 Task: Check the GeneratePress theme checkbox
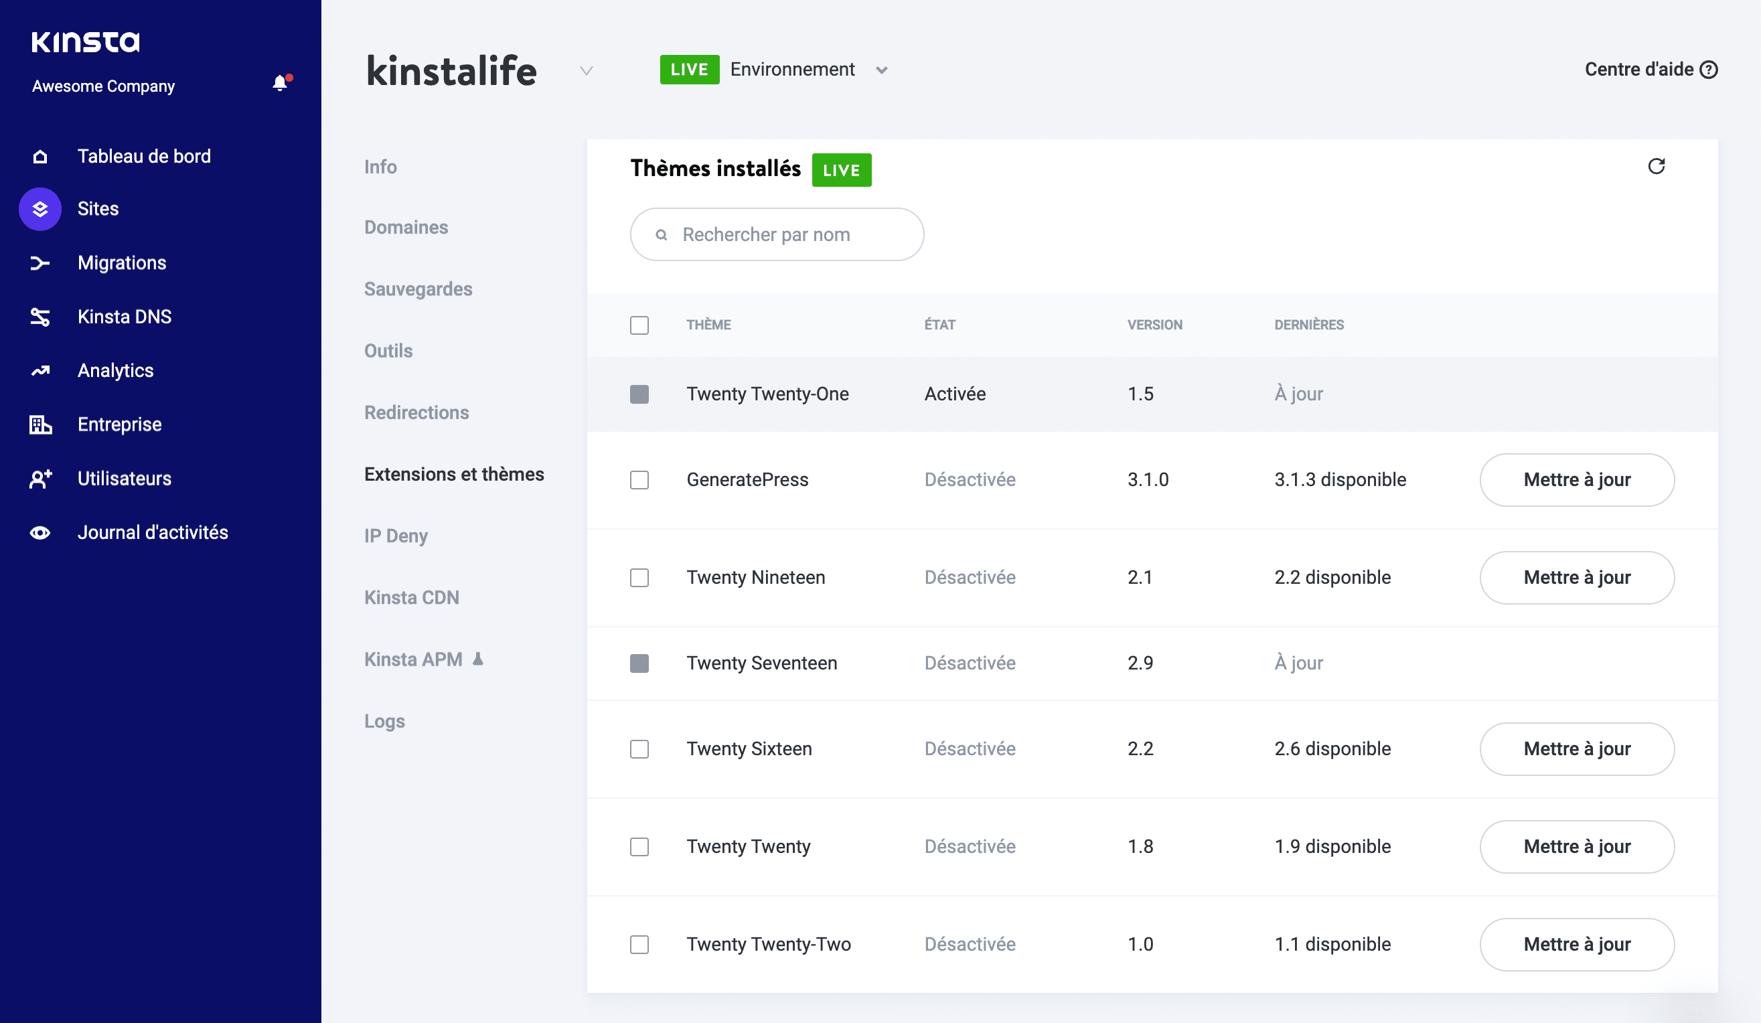(639, 480)
